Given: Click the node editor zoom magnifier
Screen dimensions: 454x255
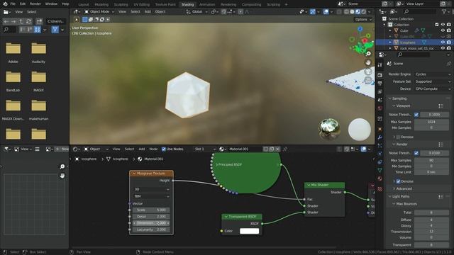Looking at the screenshot, I should click(x=62, y=166).
